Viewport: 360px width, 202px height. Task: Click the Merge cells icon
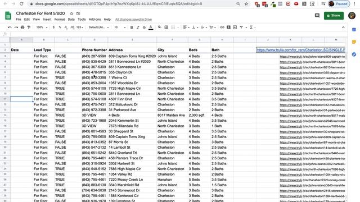point(173,27)
